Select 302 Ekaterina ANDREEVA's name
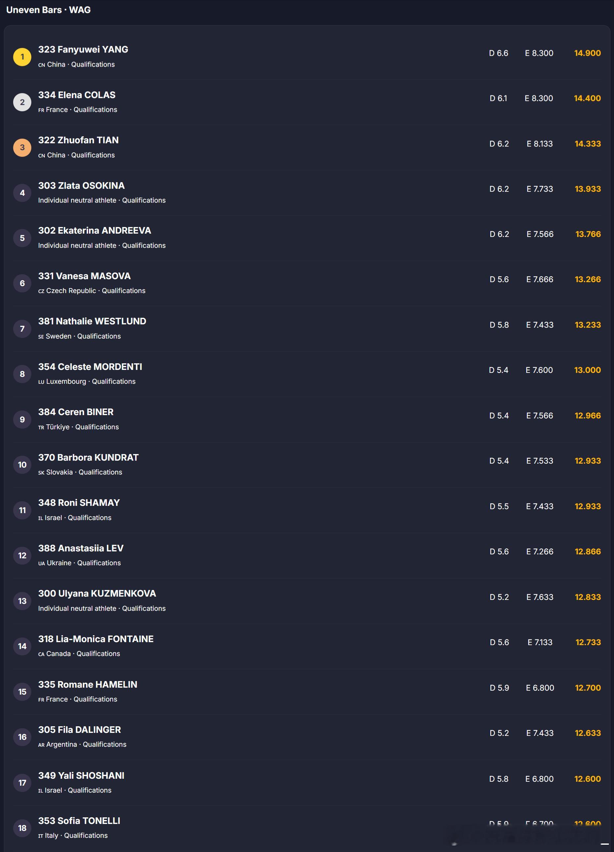The width and height of the screenshot is (614, 852). (95, 230)
